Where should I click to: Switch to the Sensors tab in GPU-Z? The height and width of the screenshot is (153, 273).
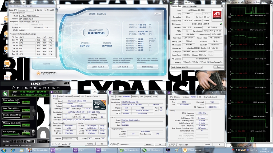[185, 6]
